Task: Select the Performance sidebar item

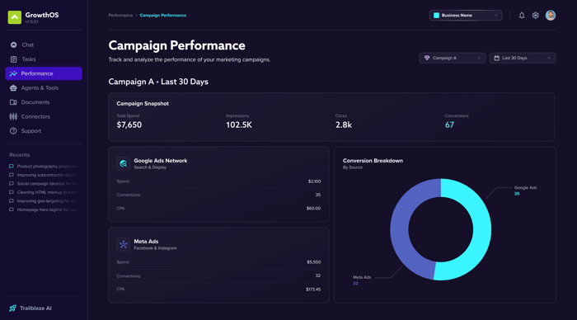Action: pos(44,73)
